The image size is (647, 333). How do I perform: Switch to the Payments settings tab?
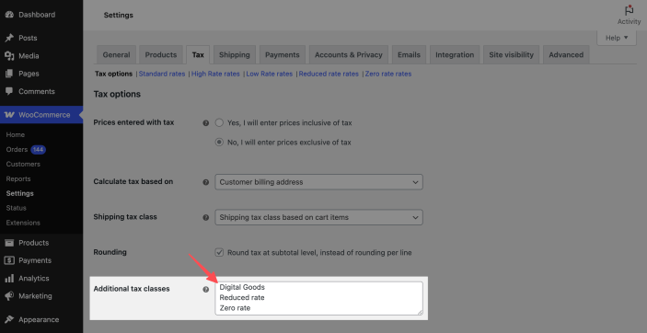tap(283, 54)
